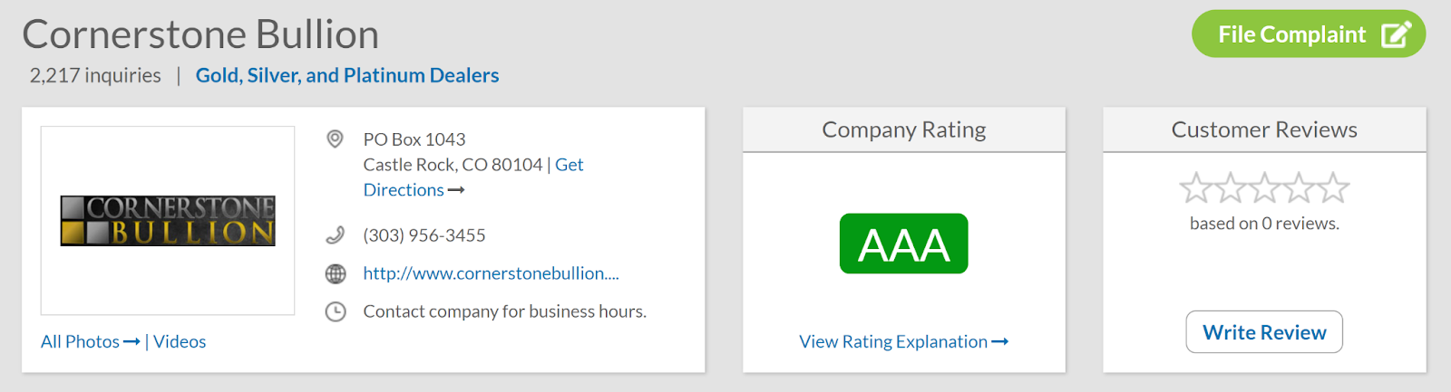Open the All Photos link
Image resolution: width=1451 pixels, height=392 pixels.
[x=90, y=341]
